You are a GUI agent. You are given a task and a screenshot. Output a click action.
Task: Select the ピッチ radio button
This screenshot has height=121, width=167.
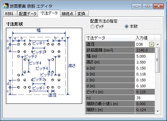point(92,26)
